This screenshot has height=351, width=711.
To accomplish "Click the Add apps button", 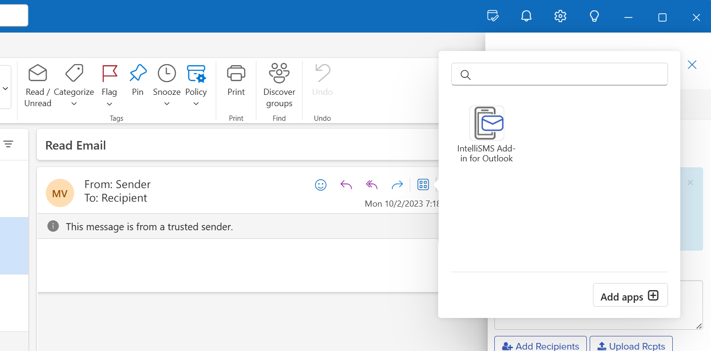I will (x=630, y=295).
